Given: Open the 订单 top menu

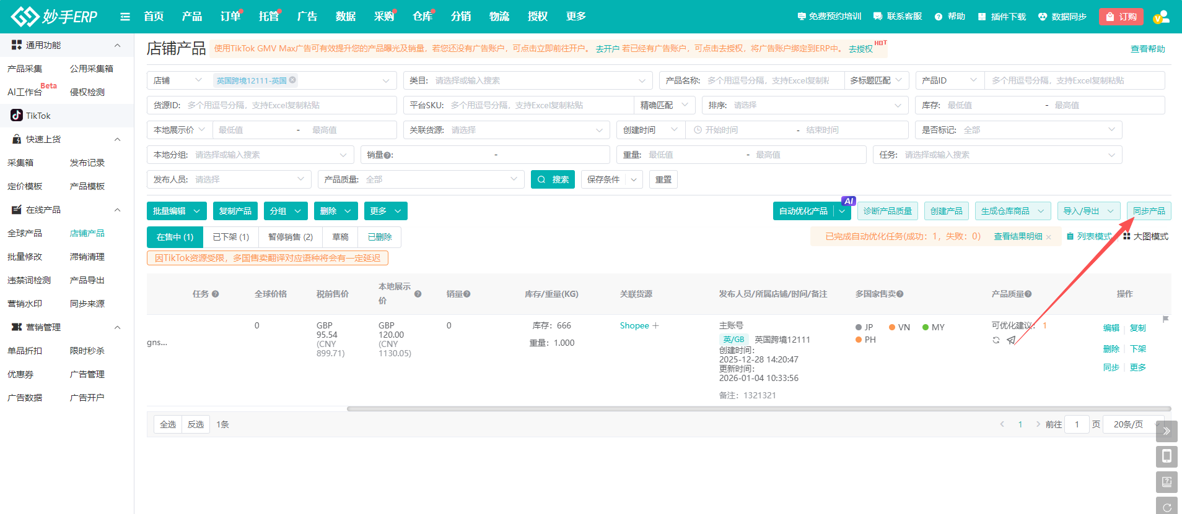Looking at the screenshot, I should point(230,17).
